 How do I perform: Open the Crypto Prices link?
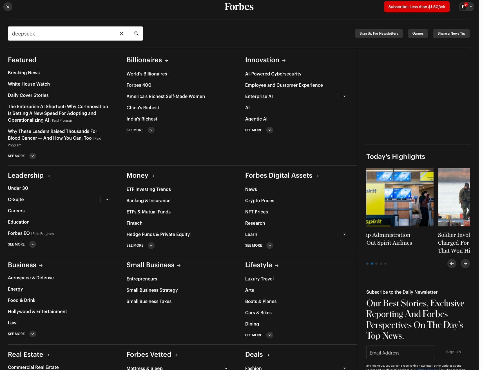260,200
